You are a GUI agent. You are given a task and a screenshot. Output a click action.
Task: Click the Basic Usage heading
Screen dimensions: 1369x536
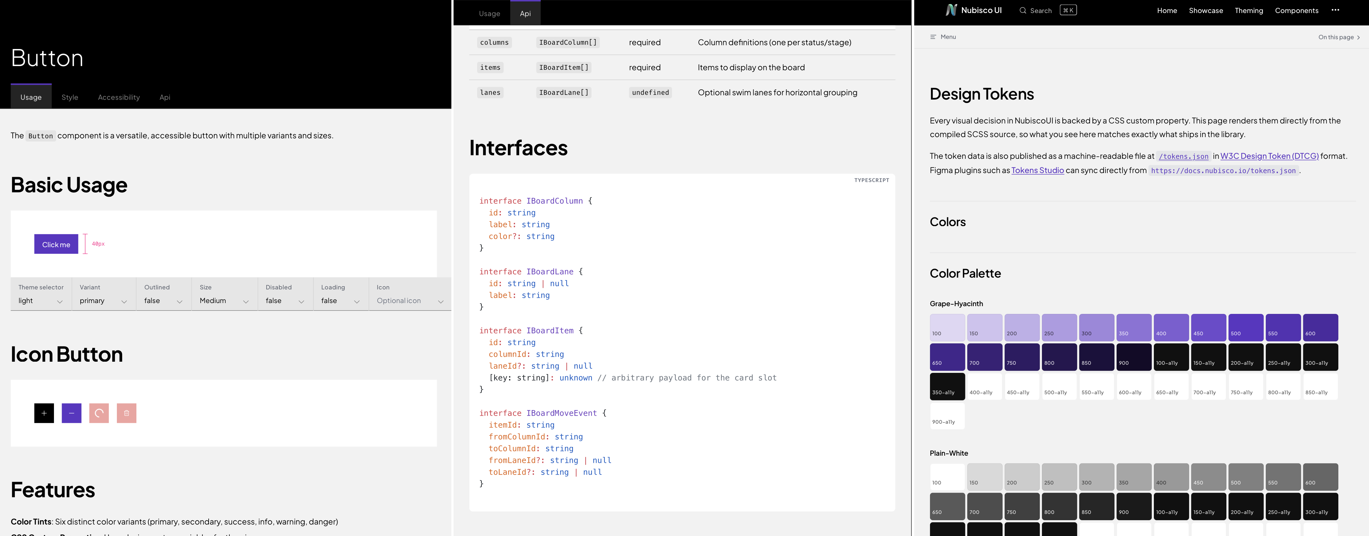pos(69,185)
